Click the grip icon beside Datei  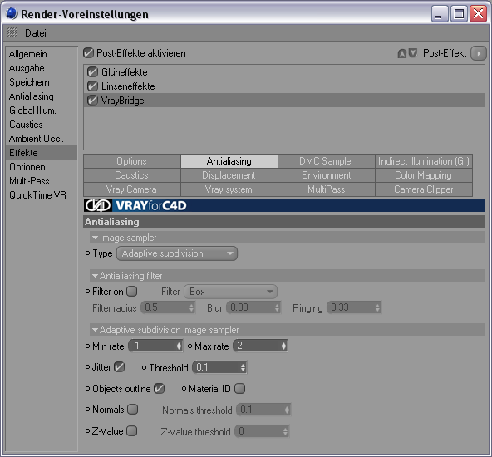[x=12, y=32]
